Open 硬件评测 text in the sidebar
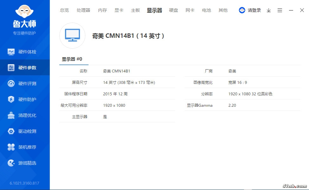The height and width of the screenshot is (190, 309). coord(27,84)
